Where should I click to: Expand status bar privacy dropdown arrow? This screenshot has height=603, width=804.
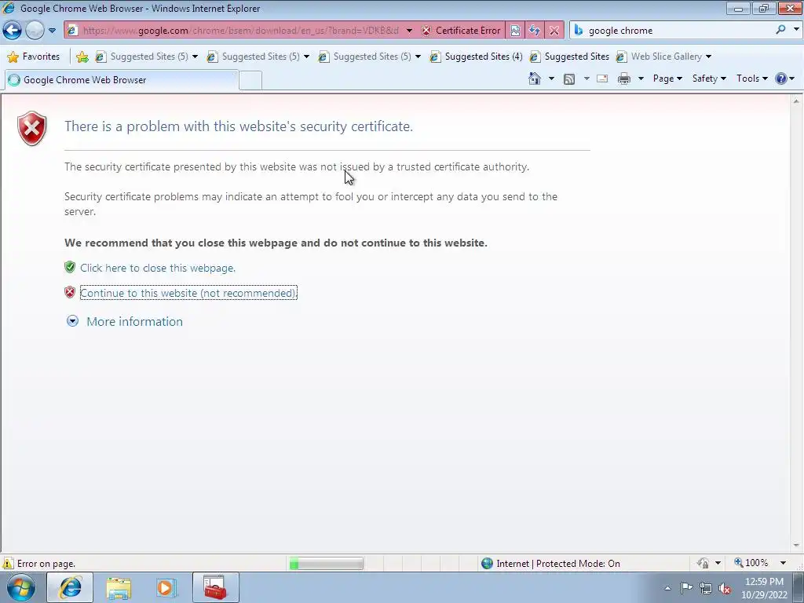pos(718,563)
